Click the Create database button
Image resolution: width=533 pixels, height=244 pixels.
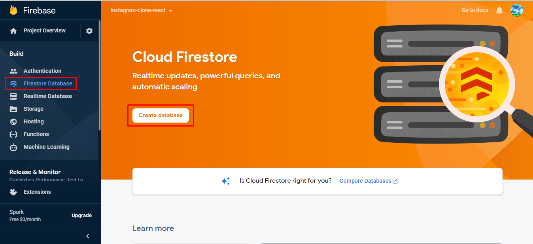pyautogui.click(x=160, y=115)
